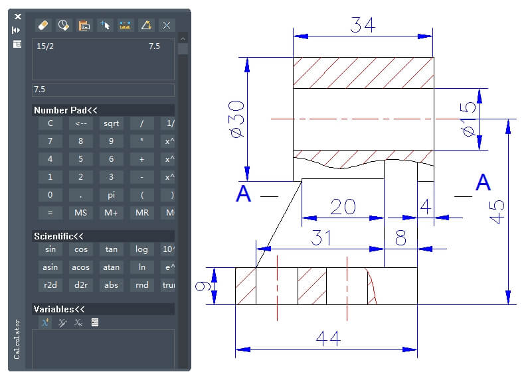Click the 7.5 expression input field

coord(103,90)
